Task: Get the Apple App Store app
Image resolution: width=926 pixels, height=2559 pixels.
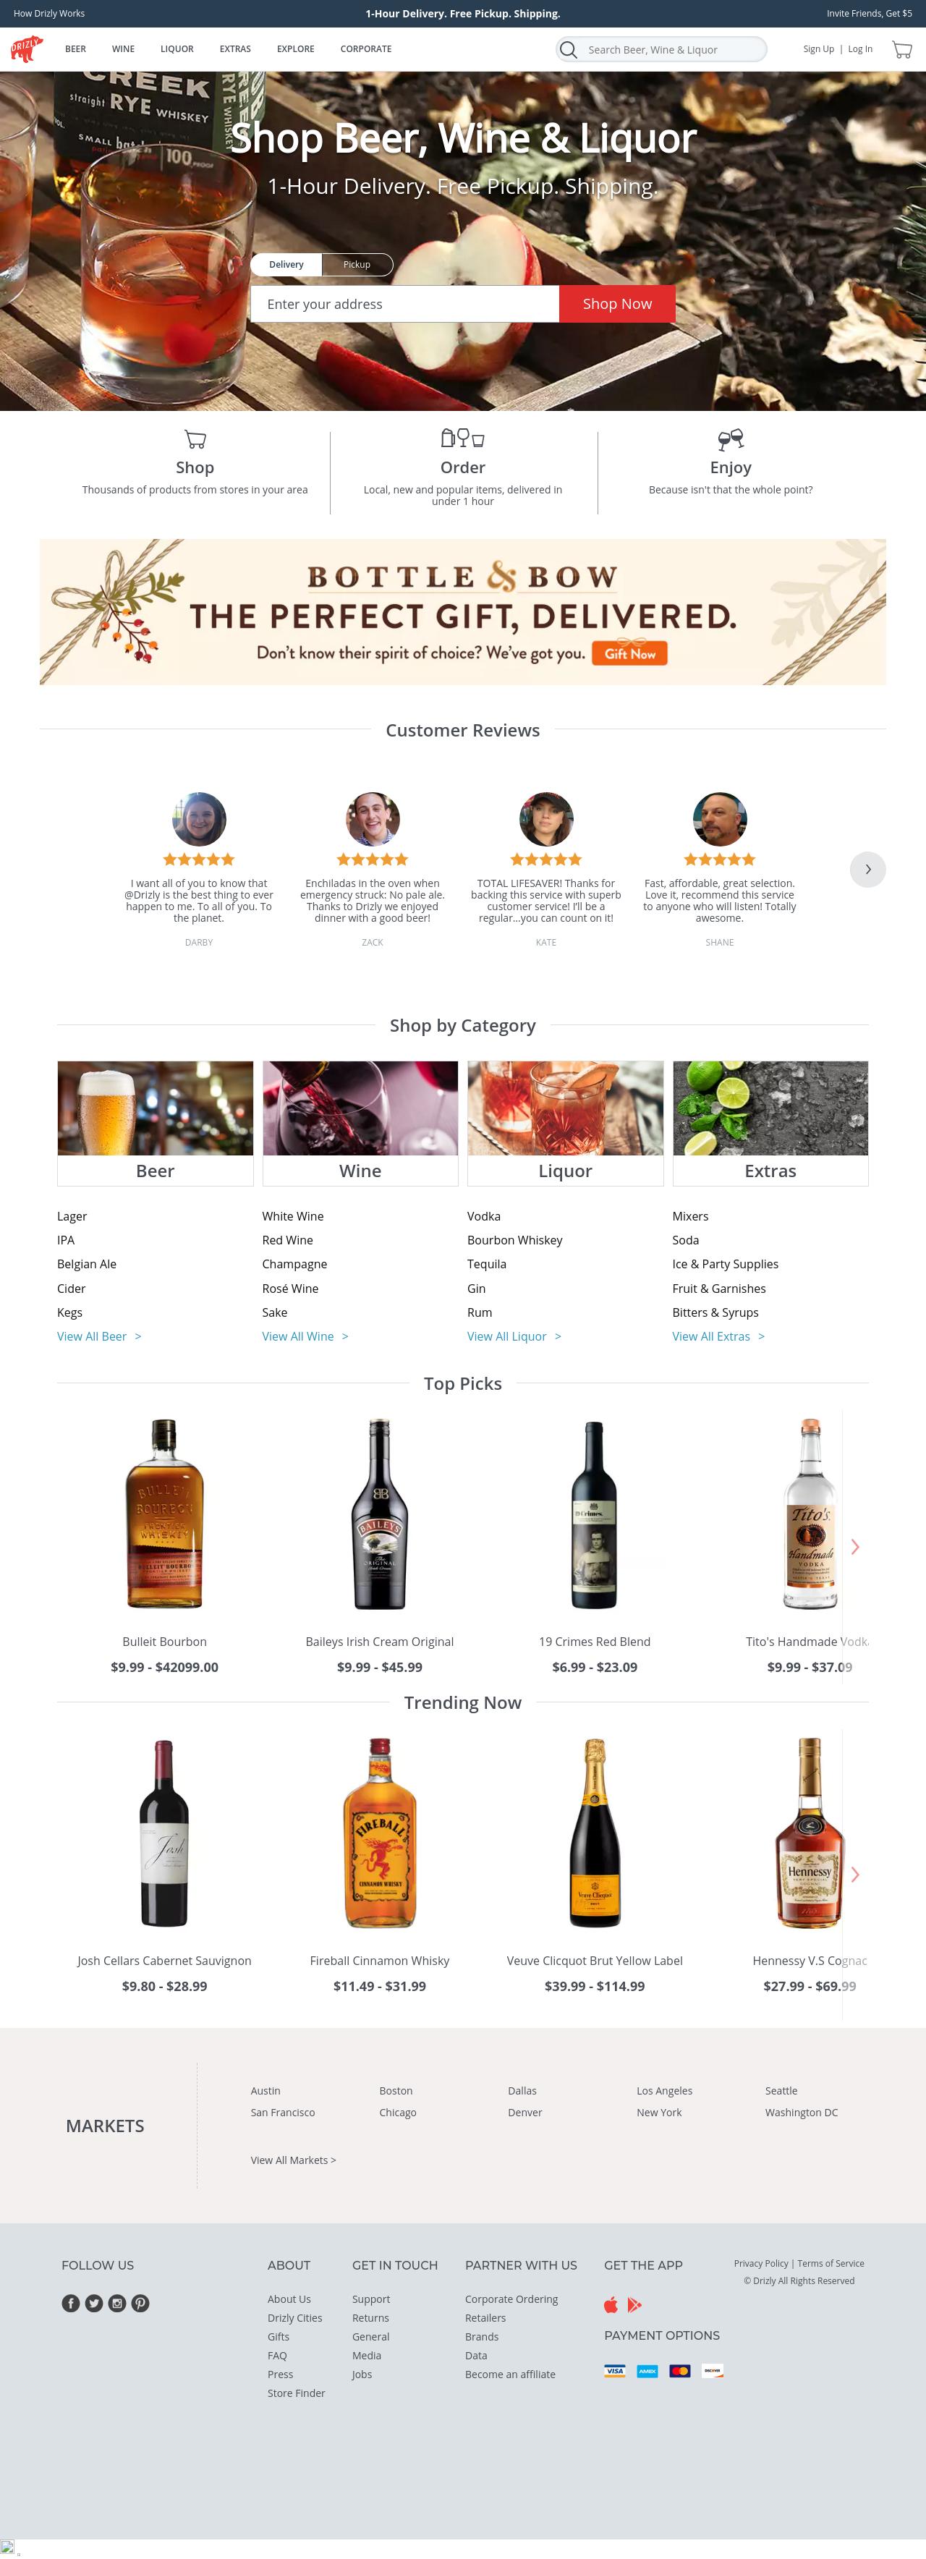Action: pos(611,2304)
